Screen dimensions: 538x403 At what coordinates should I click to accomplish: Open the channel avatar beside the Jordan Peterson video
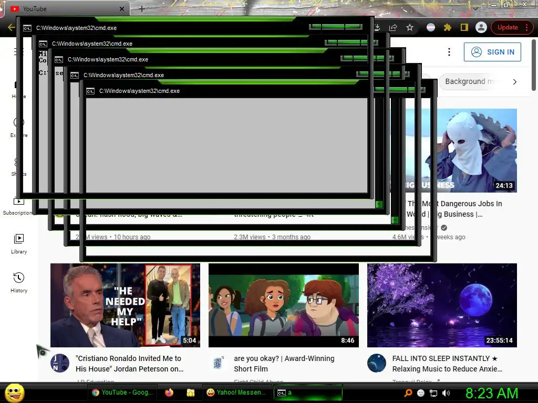point(60,363)
